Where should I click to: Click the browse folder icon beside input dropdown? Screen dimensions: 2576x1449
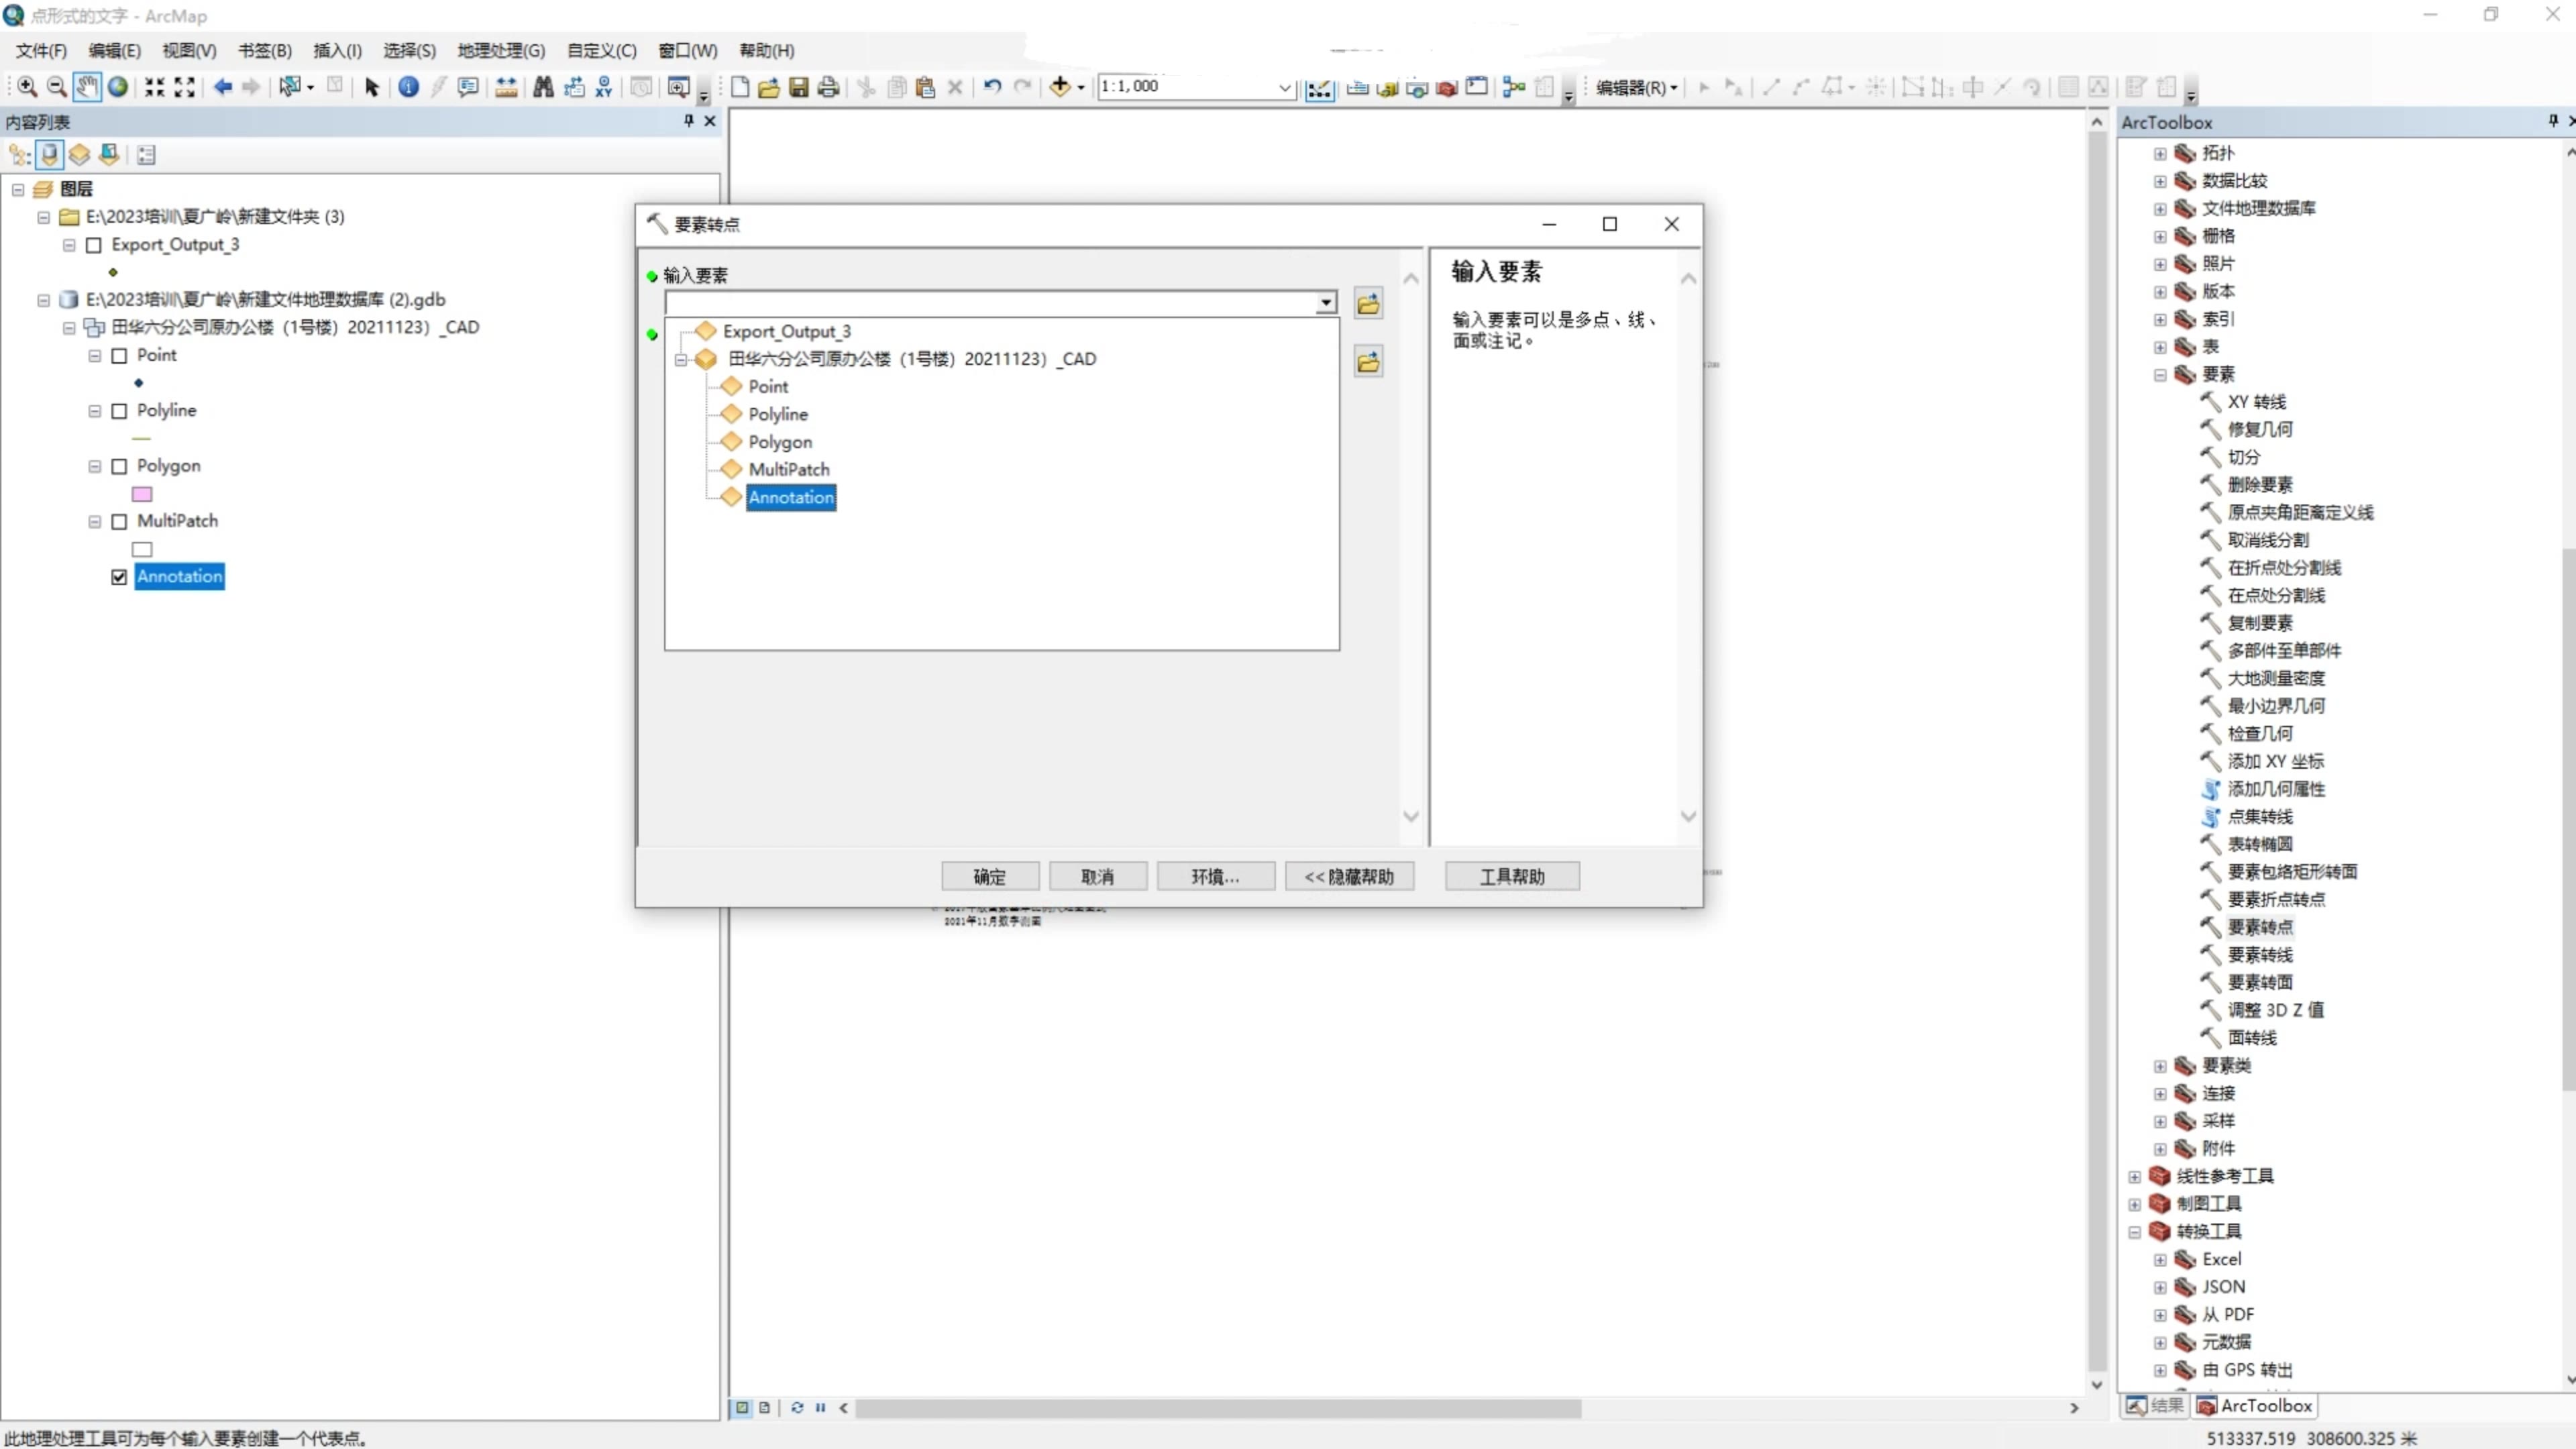click(1368, 304)
